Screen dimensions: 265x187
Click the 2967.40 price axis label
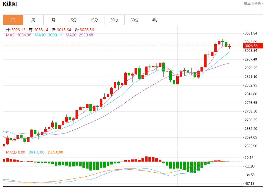[x=251, y=60]
